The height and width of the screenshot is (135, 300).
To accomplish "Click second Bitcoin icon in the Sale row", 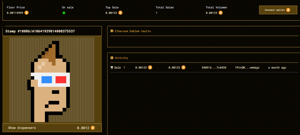I will pyautogui.click(x=183, y=68).
